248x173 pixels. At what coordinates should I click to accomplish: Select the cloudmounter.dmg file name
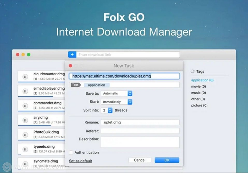49,74
